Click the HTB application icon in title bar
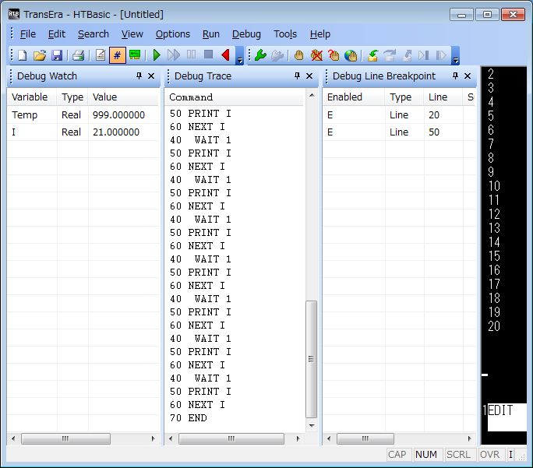This screenshot has width=533, height=468. 14,14
